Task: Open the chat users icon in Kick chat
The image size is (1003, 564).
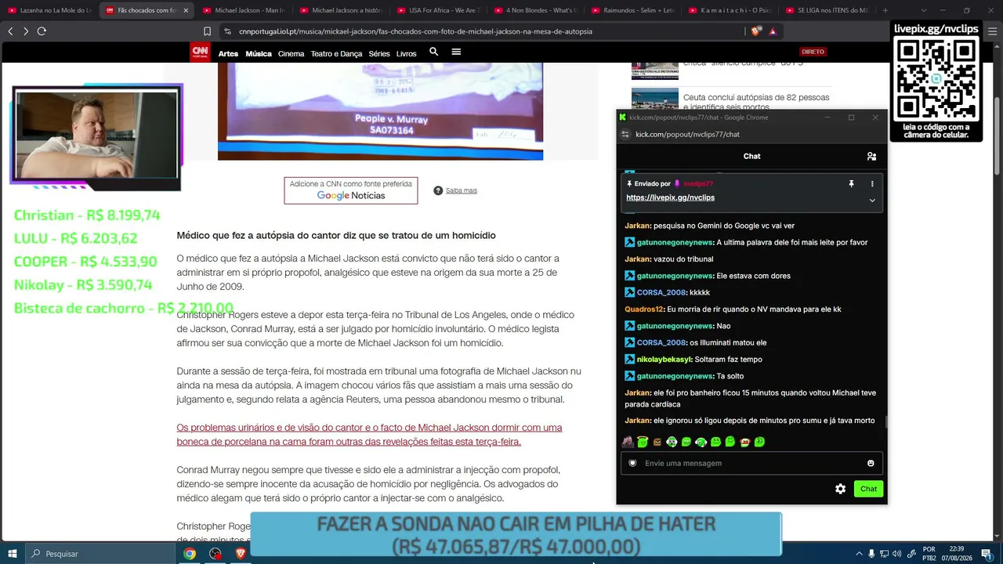Action: pos(871,156)
